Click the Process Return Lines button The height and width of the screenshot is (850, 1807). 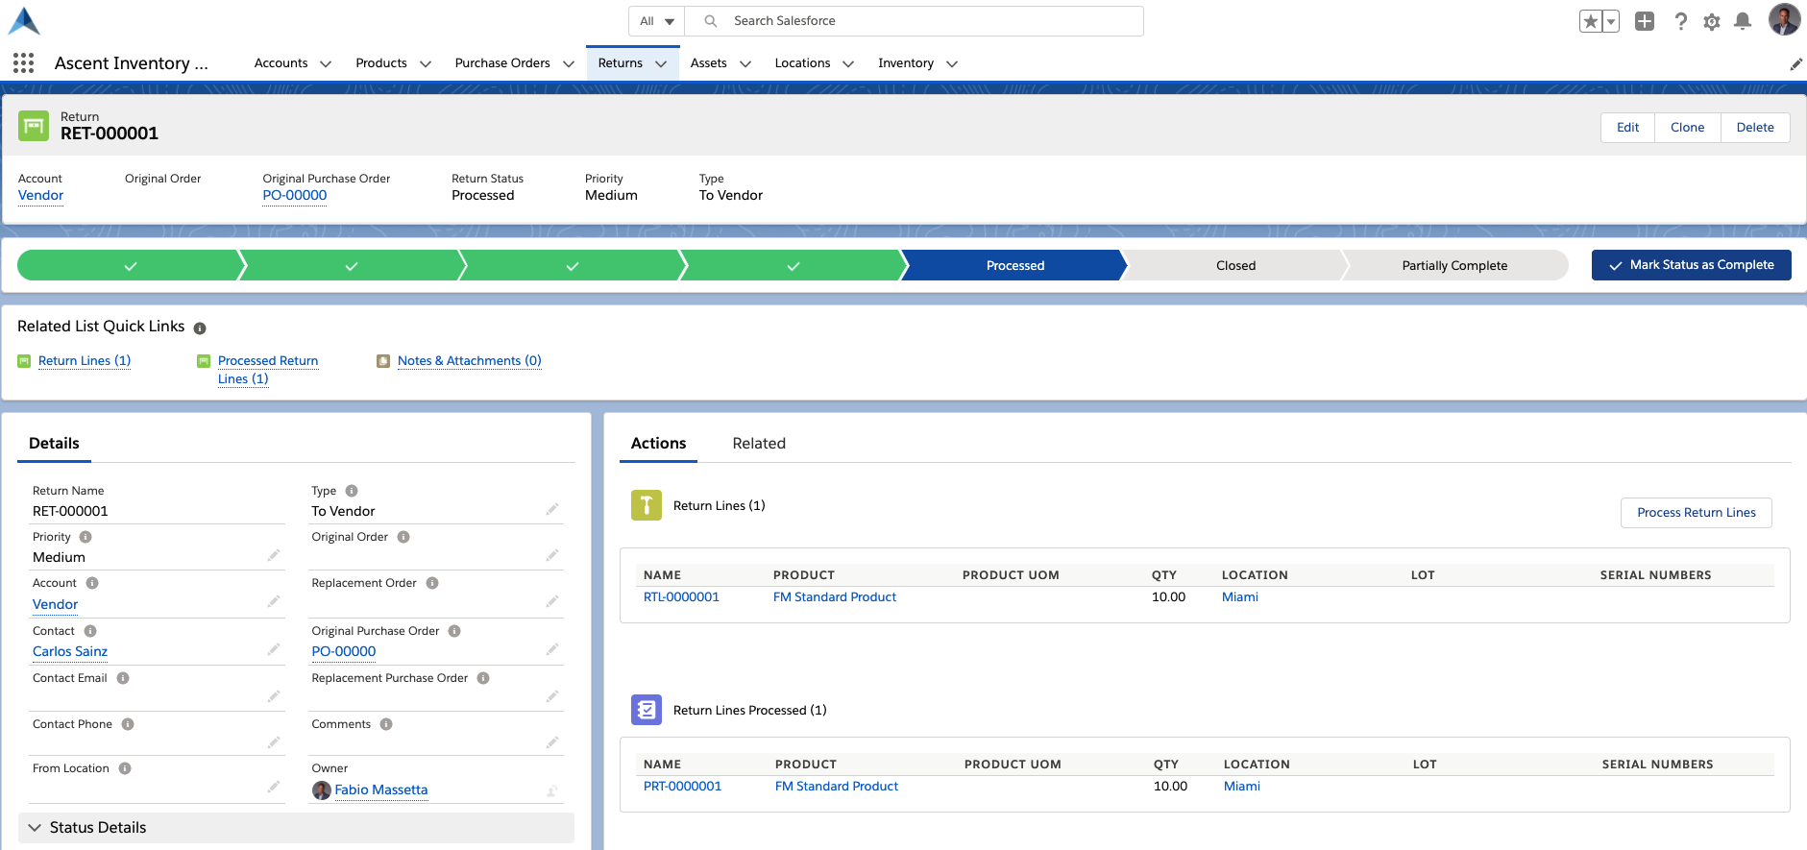click(1697, 513)
